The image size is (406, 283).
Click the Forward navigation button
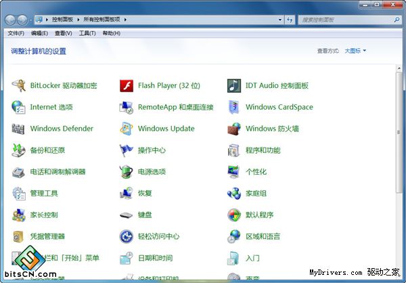point(22,20)
